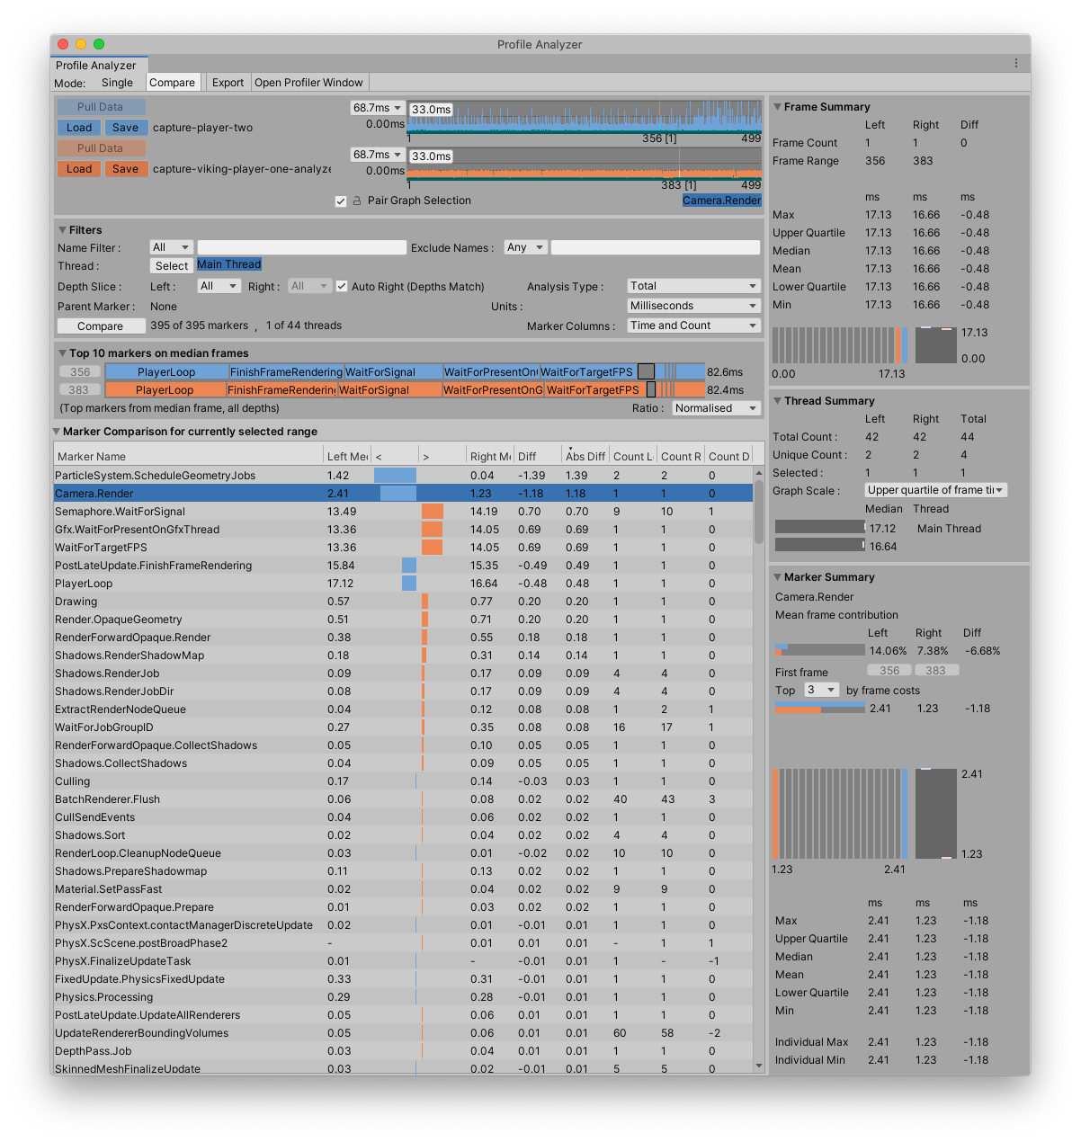Open the Marker Columns dropdown
This screenshot has height=1142, width=1081.
(x=692, y=326)
